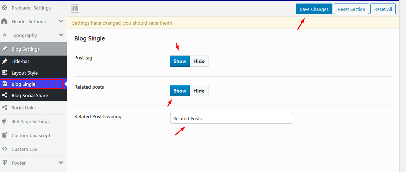Click the Custom Javascript edit icon
This screenshot has height=172, width=406.
(5, 135)
